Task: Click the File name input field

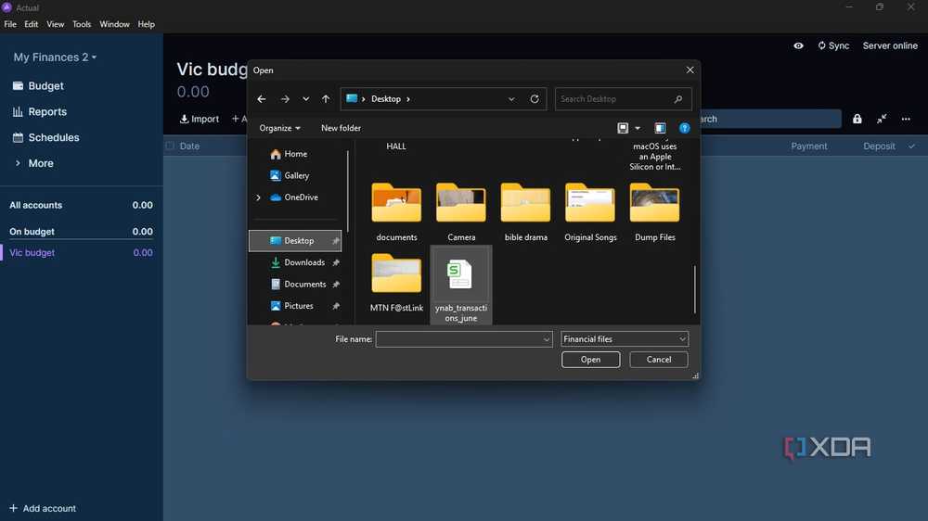Action: click(x=463, y=339)
